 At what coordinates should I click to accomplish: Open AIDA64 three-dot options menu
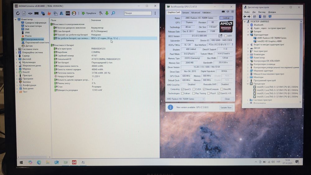click(155, 13)
